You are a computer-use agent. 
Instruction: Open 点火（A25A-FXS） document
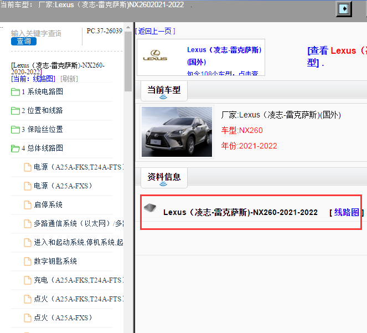click(x=63, y=317)
